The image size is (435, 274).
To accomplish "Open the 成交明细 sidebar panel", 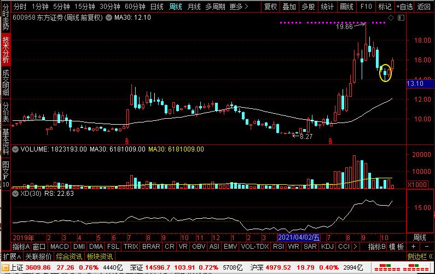I will 5,83.
